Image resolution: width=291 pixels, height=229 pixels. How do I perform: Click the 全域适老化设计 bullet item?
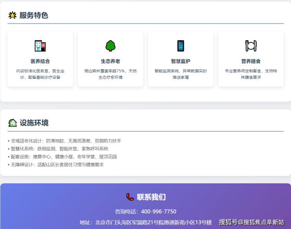(64, 141)
